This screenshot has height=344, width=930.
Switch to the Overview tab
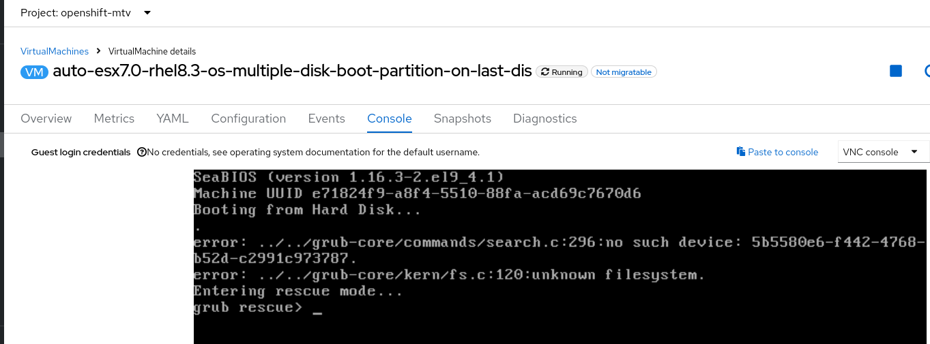click(x=46, y=119)
